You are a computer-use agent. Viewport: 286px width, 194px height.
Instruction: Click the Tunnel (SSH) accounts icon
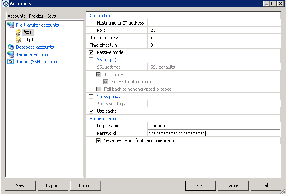11,62
